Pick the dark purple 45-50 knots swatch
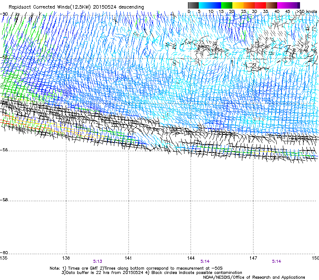Screen dimensions: 319x280 [x=294, y=5]
